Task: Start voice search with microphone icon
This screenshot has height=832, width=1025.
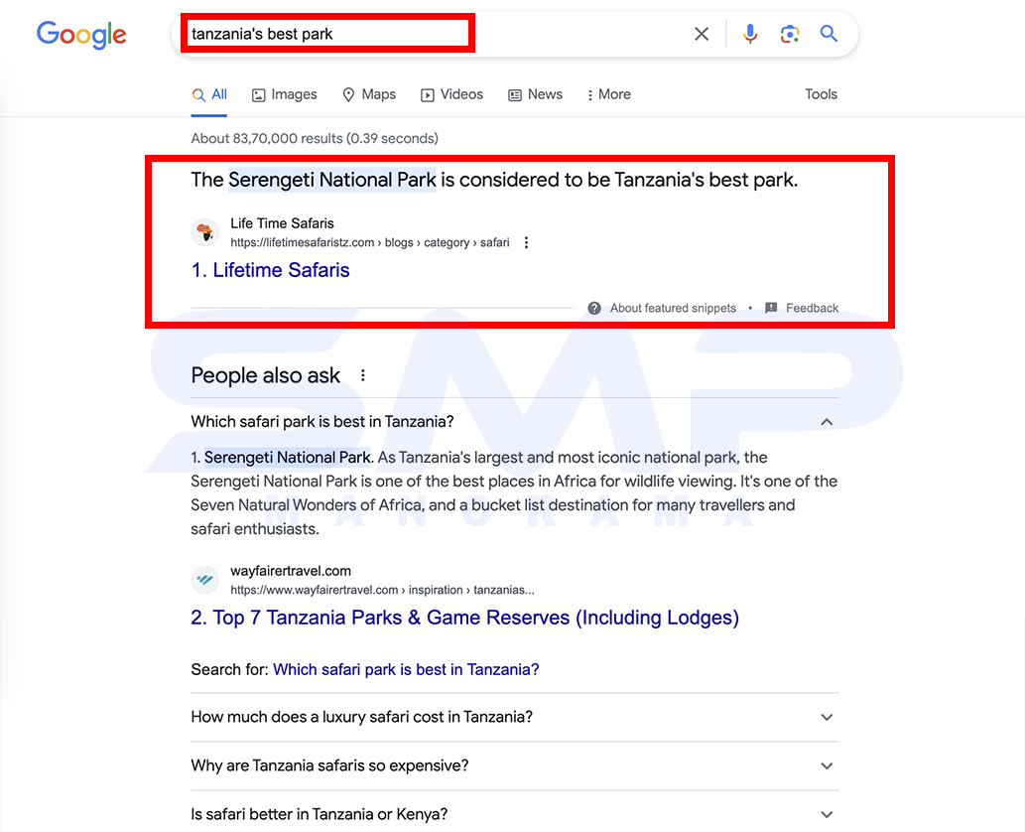Action: click(x=750, y=34)
